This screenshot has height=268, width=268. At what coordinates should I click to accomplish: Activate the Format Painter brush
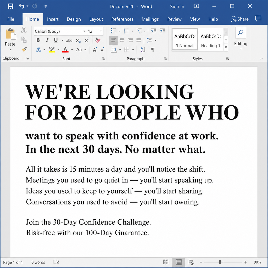pyautogui.click(x=24, y=49)
